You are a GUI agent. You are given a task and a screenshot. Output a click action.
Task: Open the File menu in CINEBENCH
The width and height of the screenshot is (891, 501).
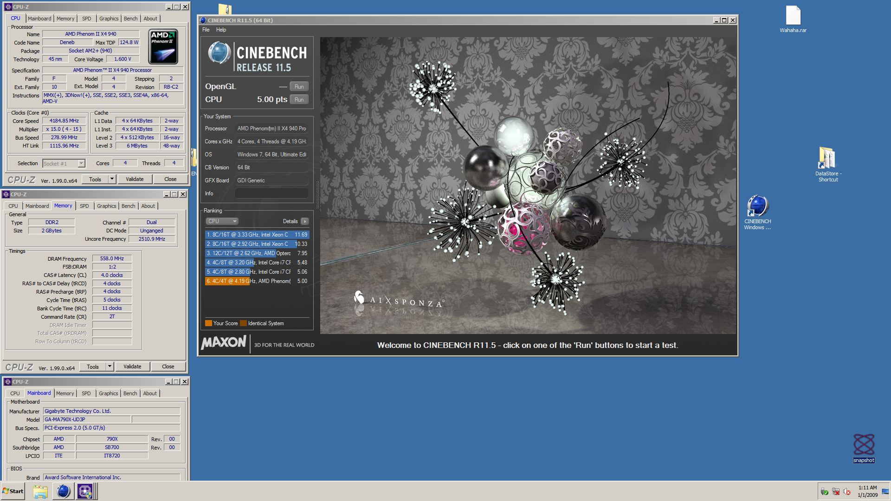click(x=206, y=30)
